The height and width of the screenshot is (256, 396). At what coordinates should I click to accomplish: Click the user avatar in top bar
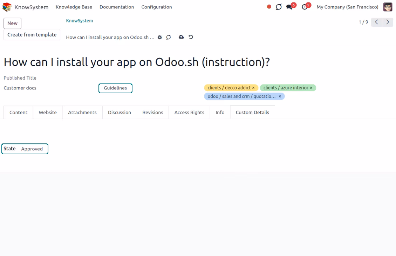(388, 7)
